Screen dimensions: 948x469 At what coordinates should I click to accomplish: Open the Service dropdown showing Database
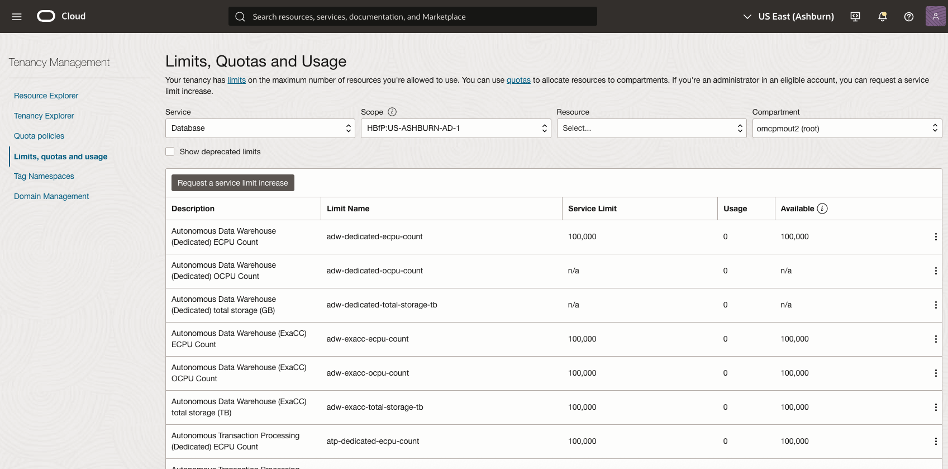[260, 129]
